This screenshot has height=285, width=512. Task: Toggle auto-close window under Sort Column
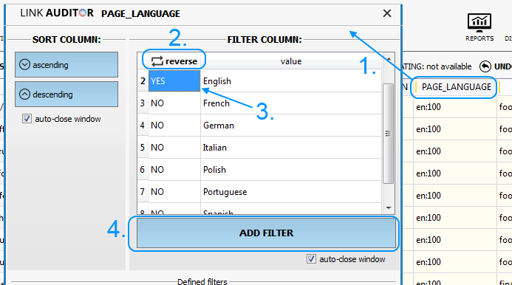point(27,119)
